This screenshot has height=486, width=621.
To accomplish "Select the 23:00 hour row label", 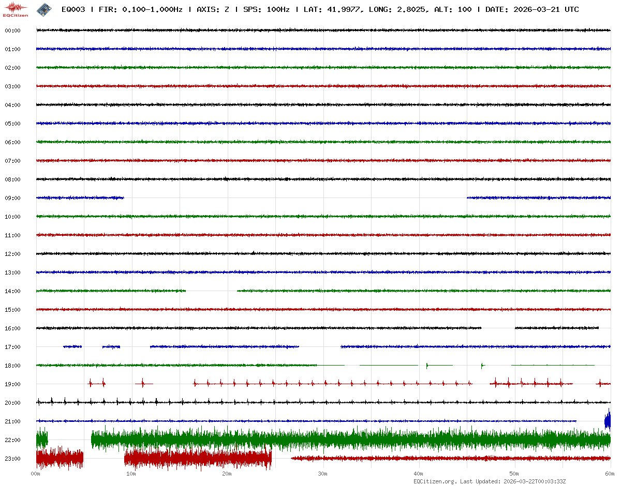I will tap(12, 459).
